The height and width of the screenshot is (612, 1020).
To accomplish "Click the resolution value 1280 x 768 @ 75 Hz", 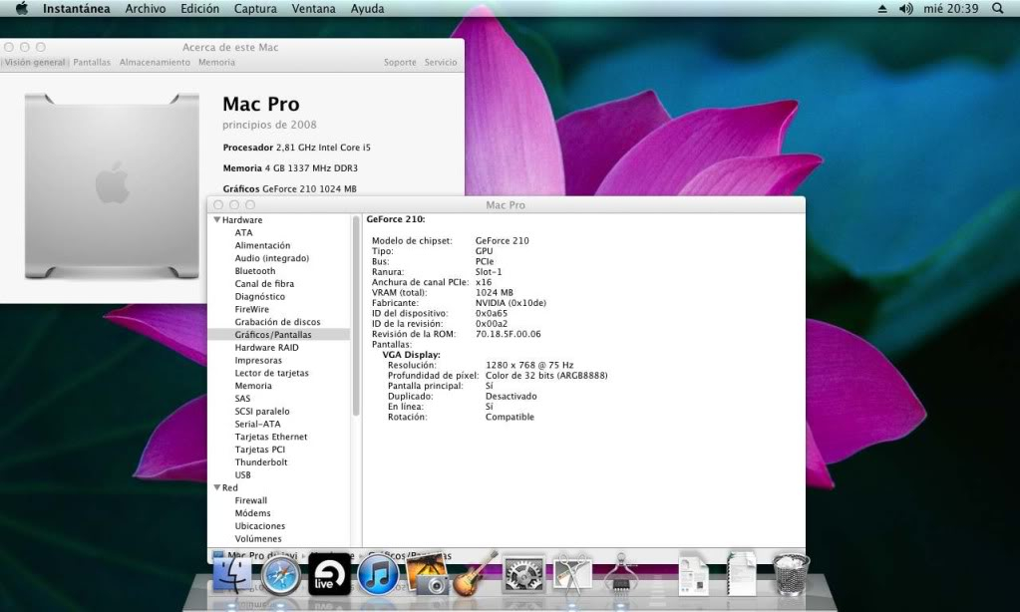I will coord(529,366).
